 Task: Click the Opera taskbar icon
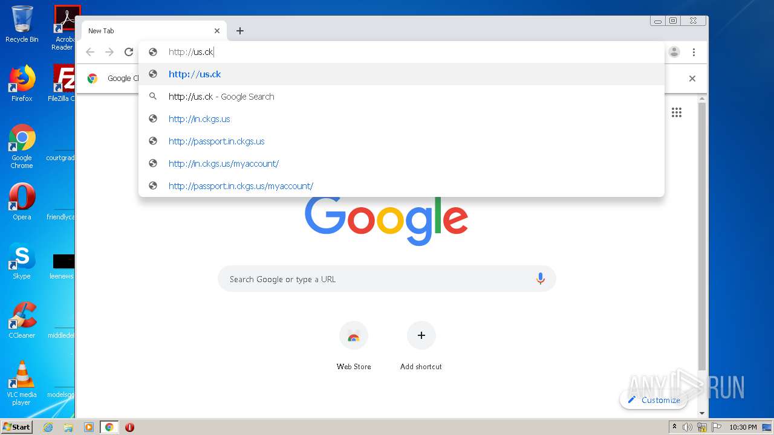point(129,427)
